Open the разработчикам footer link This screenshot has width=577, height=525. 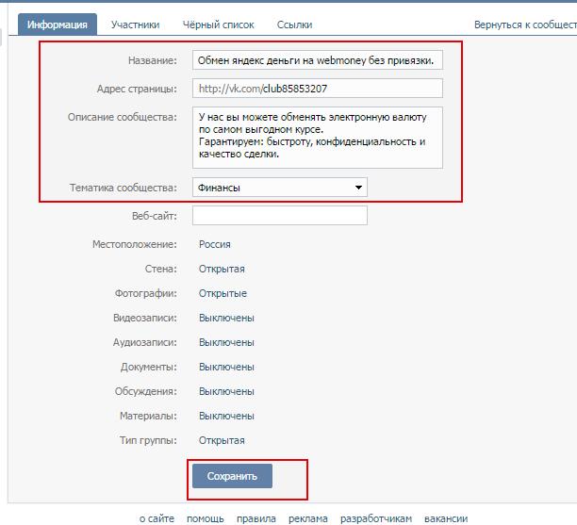point(376,518)
